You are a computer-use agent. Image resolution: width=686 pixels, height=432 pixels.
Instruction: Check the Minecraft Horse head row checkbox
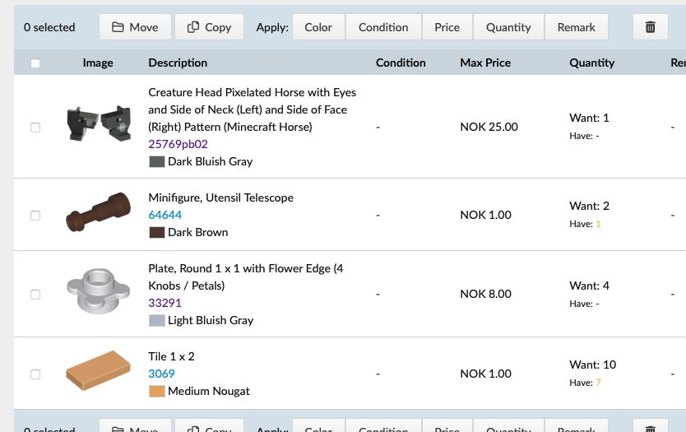pyautogui.click(x=35, y=128)
